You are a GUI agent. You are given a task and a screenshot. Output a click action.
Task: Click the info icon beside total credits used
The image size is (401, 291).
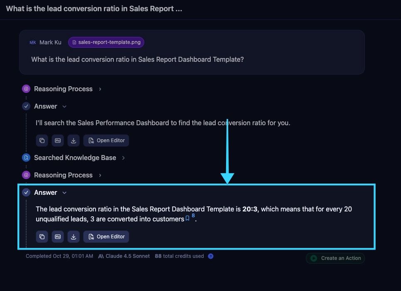pyautogui.click(x=211, y=256)
